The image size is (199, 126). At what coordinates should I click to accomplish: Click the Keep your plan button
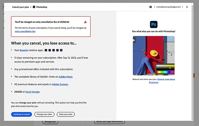pos(66,114)
